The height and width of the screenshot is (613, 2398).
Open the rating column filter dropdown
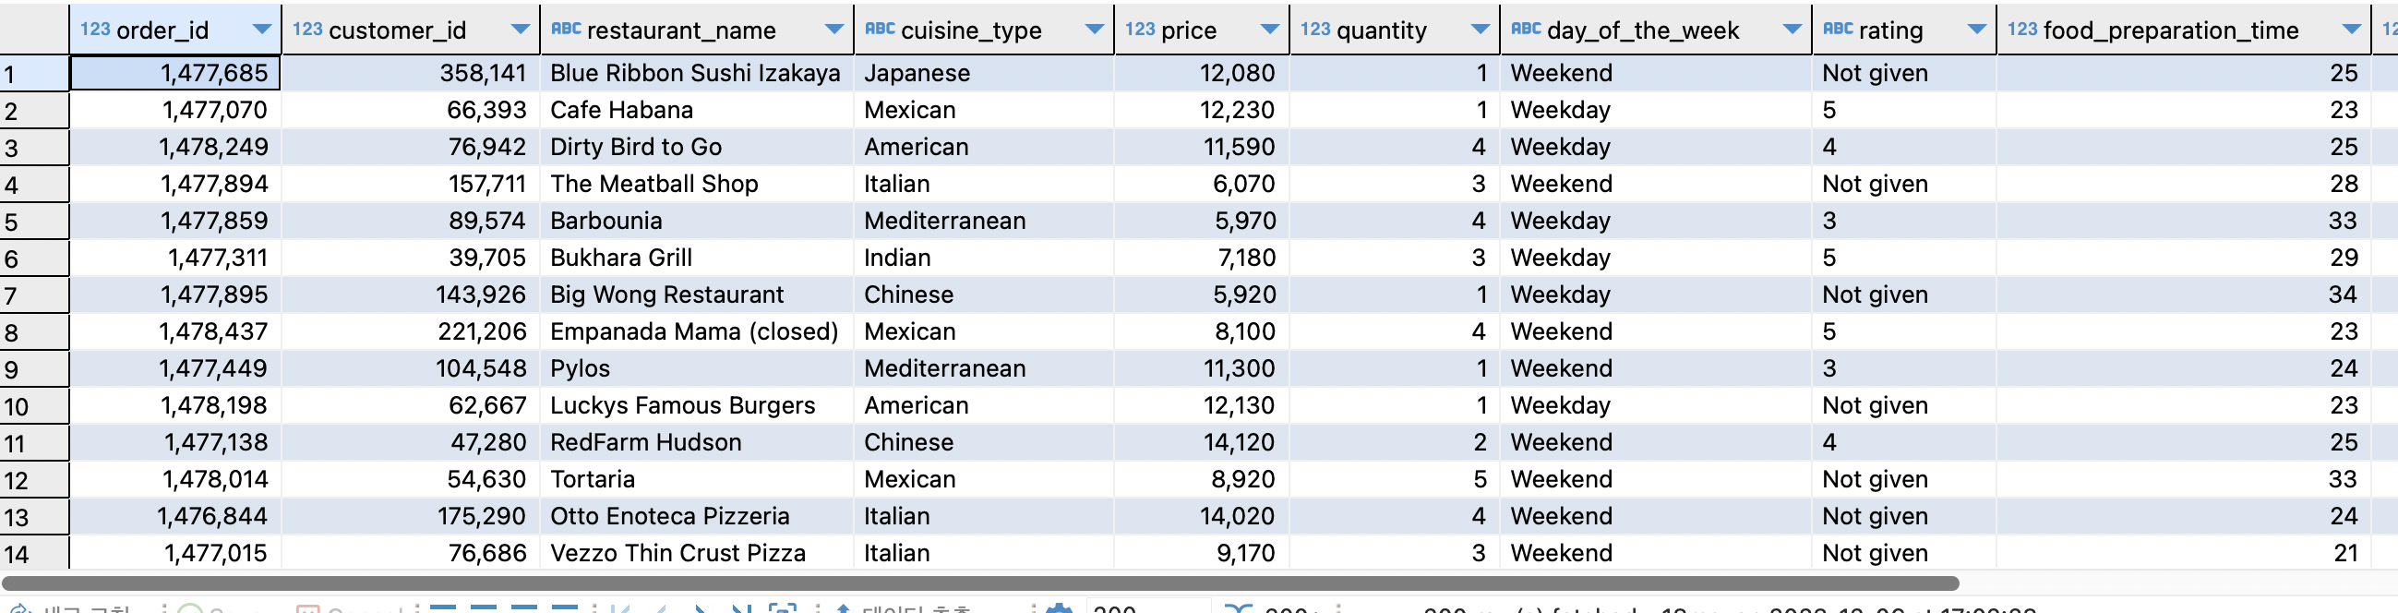coord(1977,30)
